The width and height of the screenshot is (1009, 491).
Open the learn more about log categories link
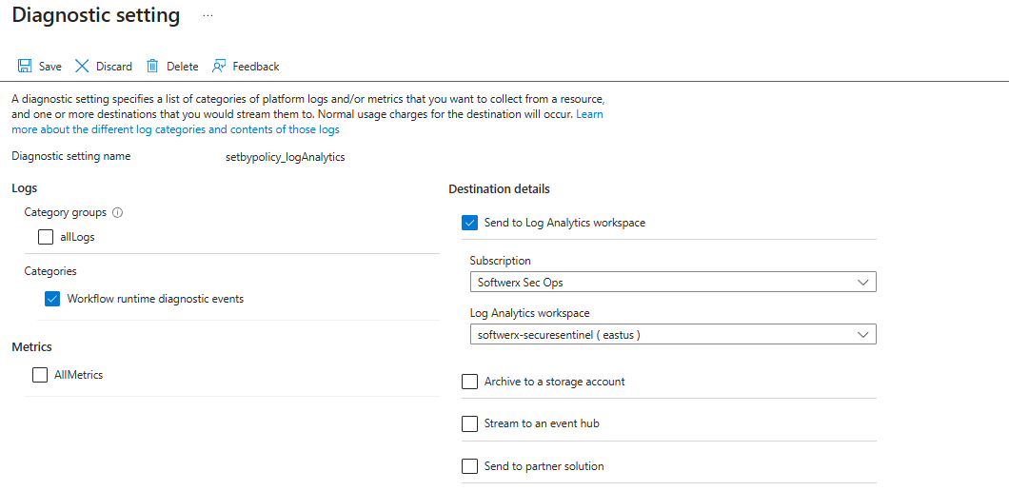click(175, 129)
